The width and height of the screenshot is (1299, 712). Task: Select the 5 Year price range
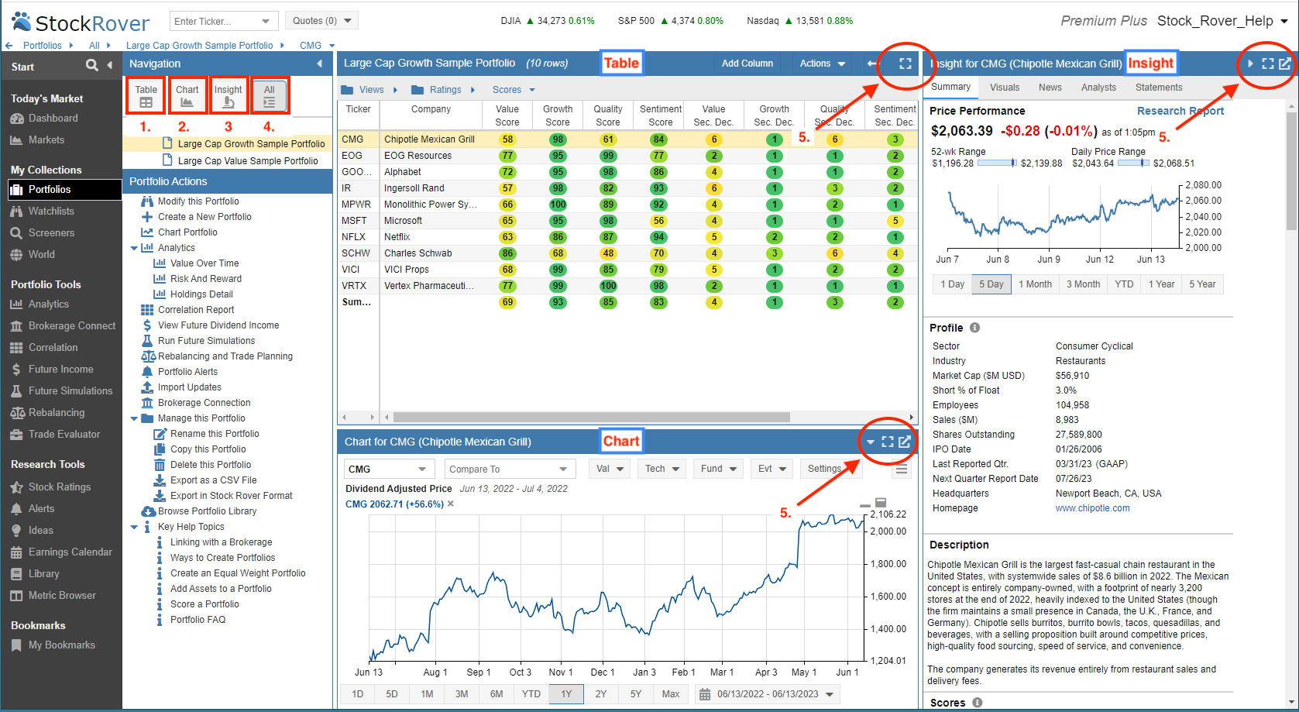click(1202, 284)
